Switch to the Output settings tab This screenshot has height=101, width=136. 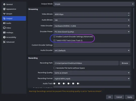(x=14, y=18)
